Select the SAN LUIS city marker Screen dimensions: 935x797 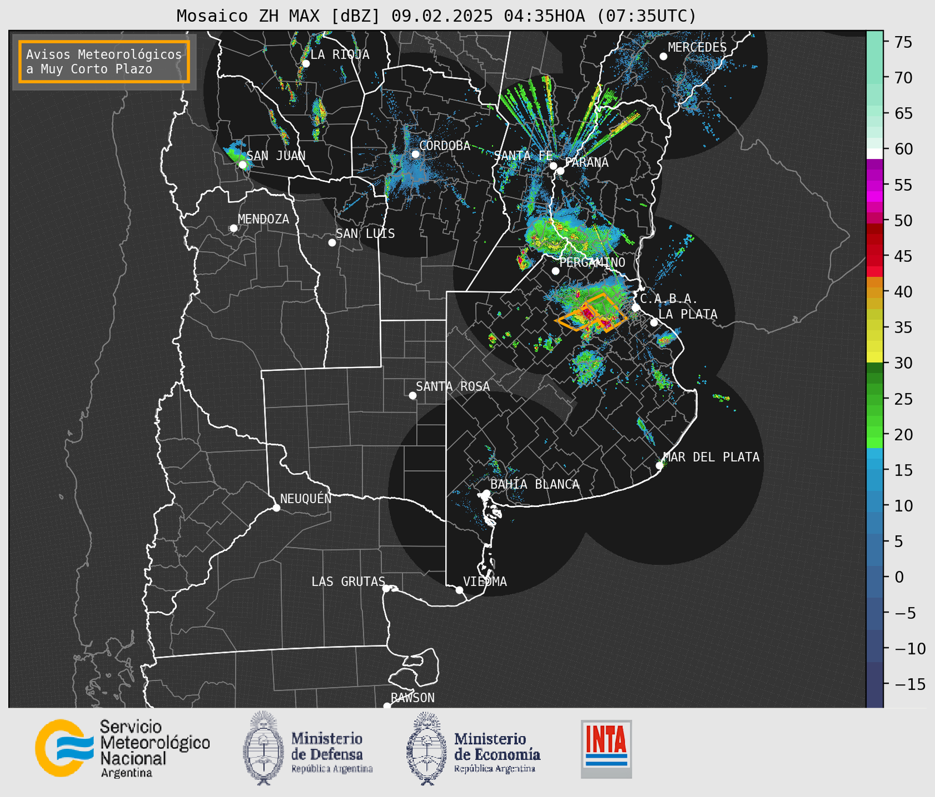point(332,243)
